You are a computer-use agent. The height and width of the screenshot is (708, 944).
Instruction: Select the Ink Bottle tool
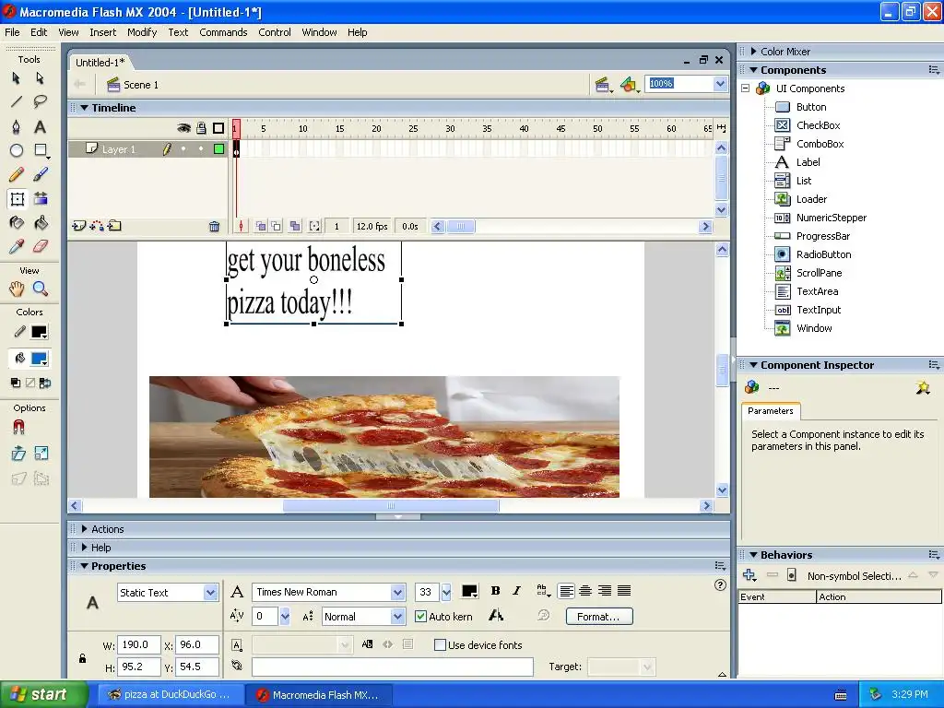pos(17,223)
